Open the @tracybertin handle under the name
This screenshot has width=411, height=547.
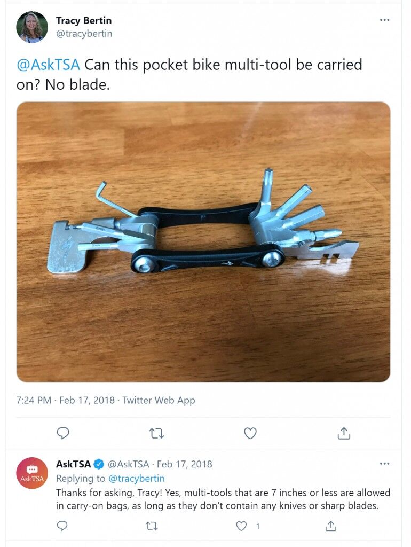pyautogui.click(x=84, y=34)
